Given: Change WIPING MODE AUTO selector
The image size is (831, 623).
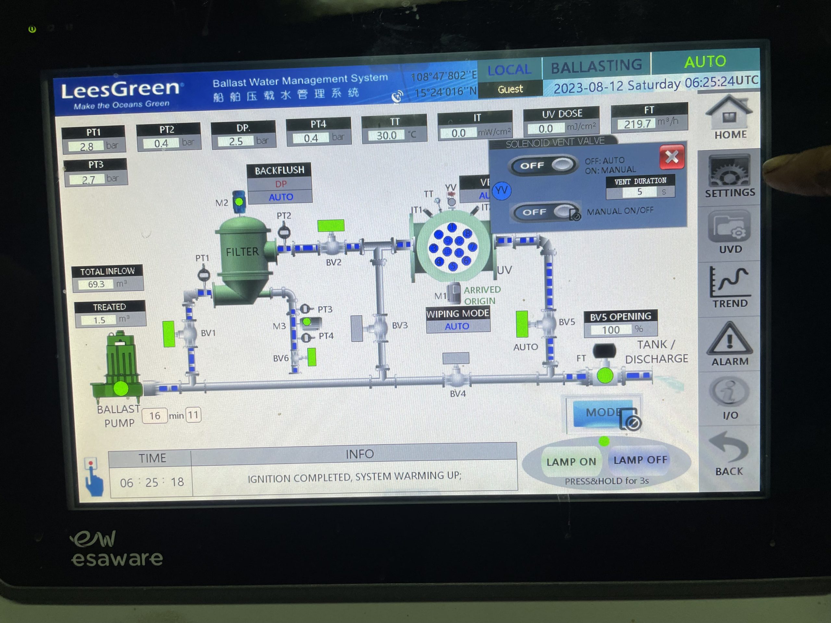Looking at the screenshot, I should (457, 326).
